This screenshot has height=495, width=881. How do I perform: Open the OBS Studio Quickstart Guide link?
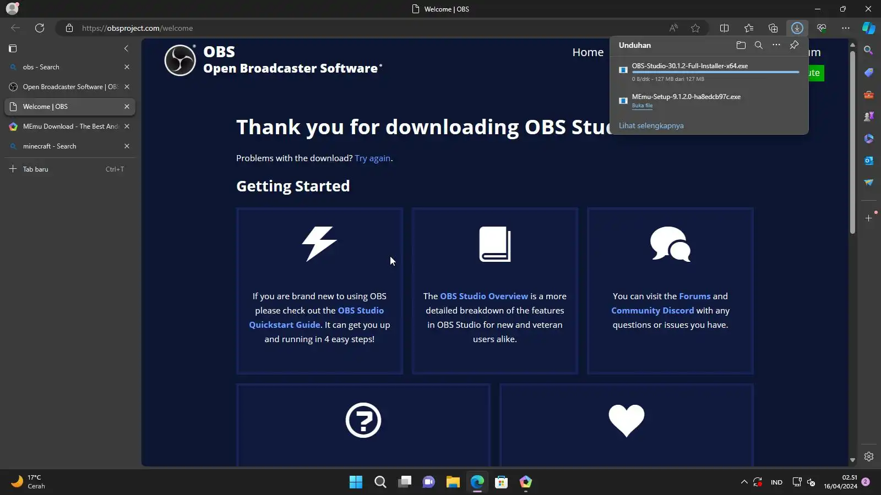pyautogui.click(x=317, y=318)
